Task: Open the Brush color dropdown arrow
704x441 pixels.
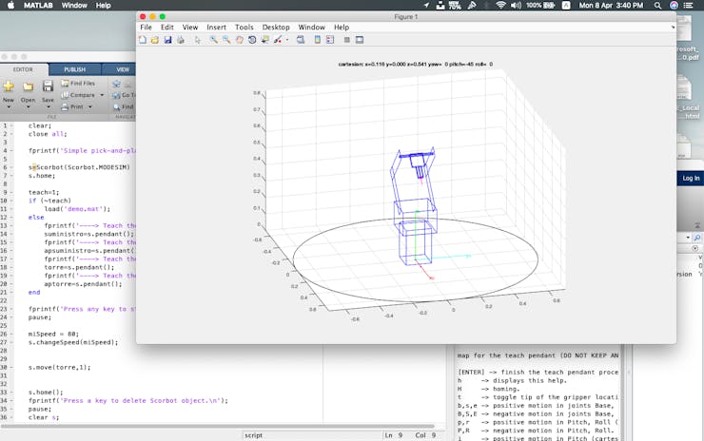Action: click(x=287, y=40)
